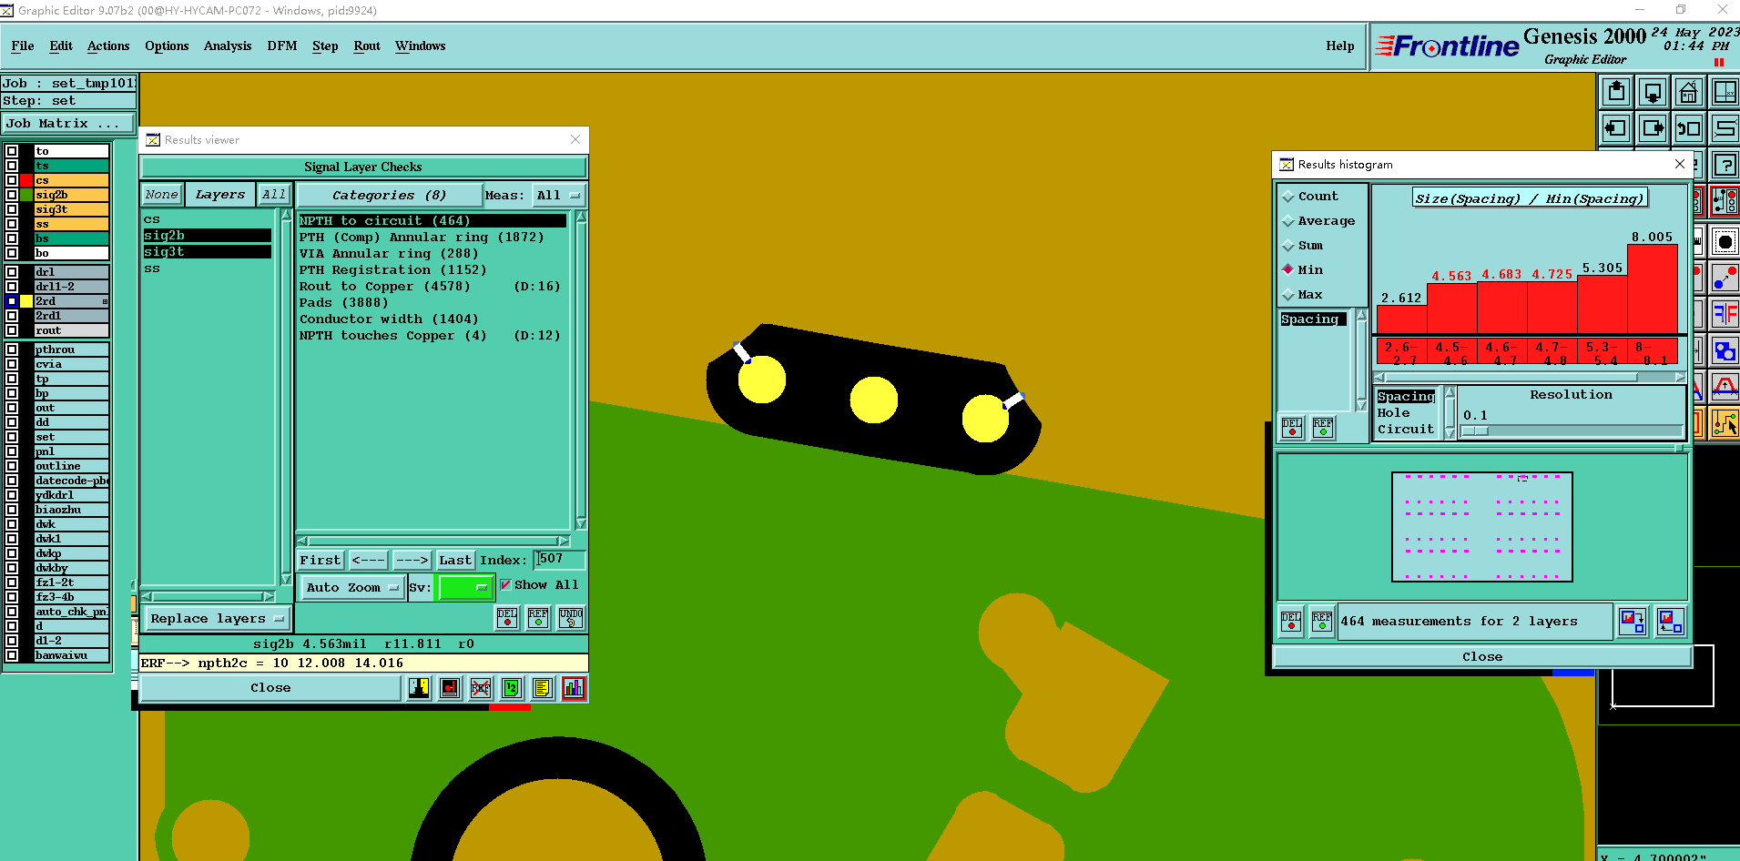Select the Count radio option in histogram
The width and height of the screenshot is (1740, 861).
click(x=1288, y=197)
